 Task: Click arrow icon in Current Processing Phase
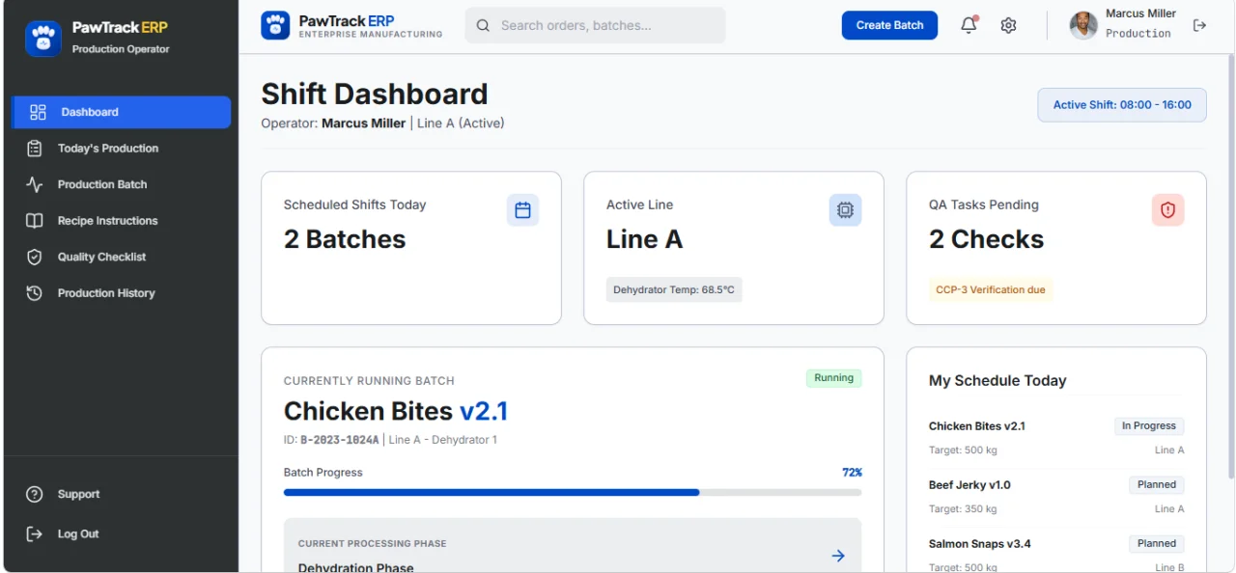pos(838,556)
